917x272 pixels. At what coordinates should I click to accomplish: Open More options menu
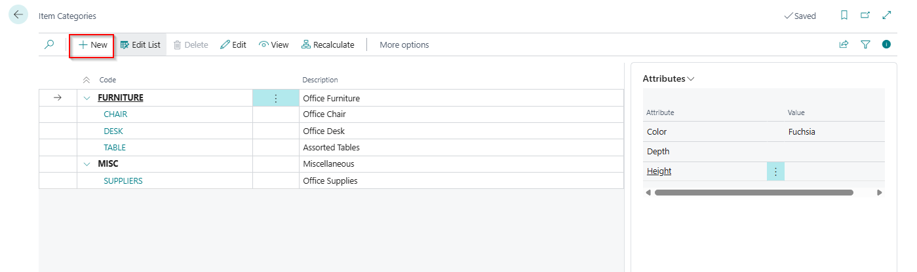(404, 44)
